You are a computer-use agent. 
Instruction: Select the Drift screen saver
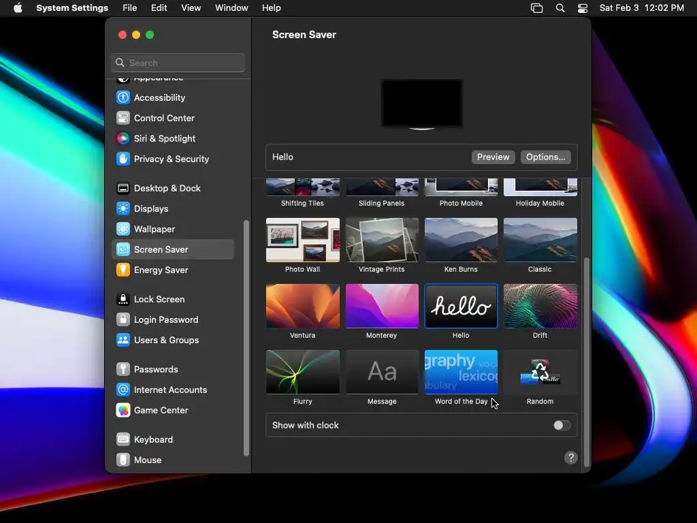pos(540,306)
